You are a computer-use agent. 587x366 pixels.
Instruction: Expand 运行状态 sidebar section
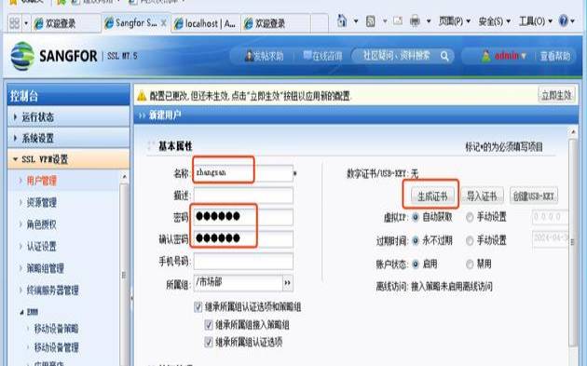click(69, 116)
